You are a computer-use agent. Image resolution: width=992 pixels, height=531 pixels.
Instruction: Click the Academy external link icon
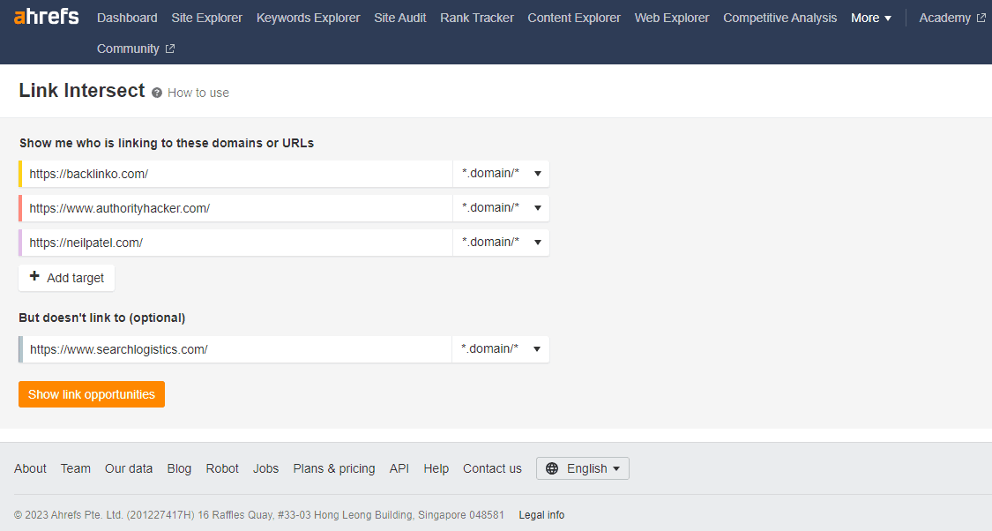coord(981,18)
